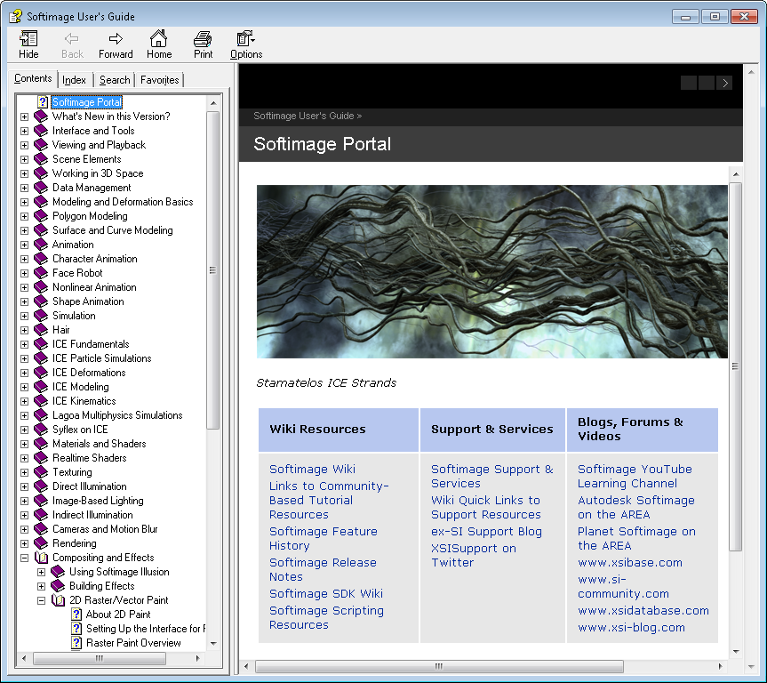767x683 pixels.
Task: Print the page using printer icon
Action: (x=203, y=39)
